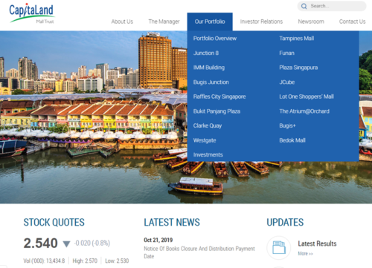Click the stock price down-arrow indicator
This screenshot has height=268, width=372.
click(66, 244)
